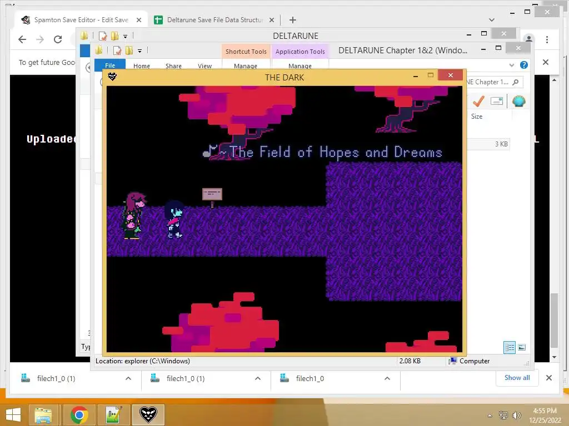This screenshot has width=569, height=426.
Task: Click the orange checkmark Properties icon
Action: (478, 101)
